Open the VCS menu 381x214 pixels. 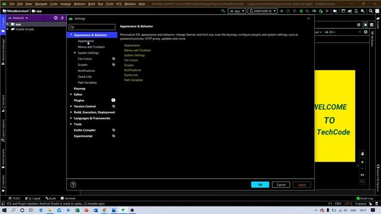(119, 4)
